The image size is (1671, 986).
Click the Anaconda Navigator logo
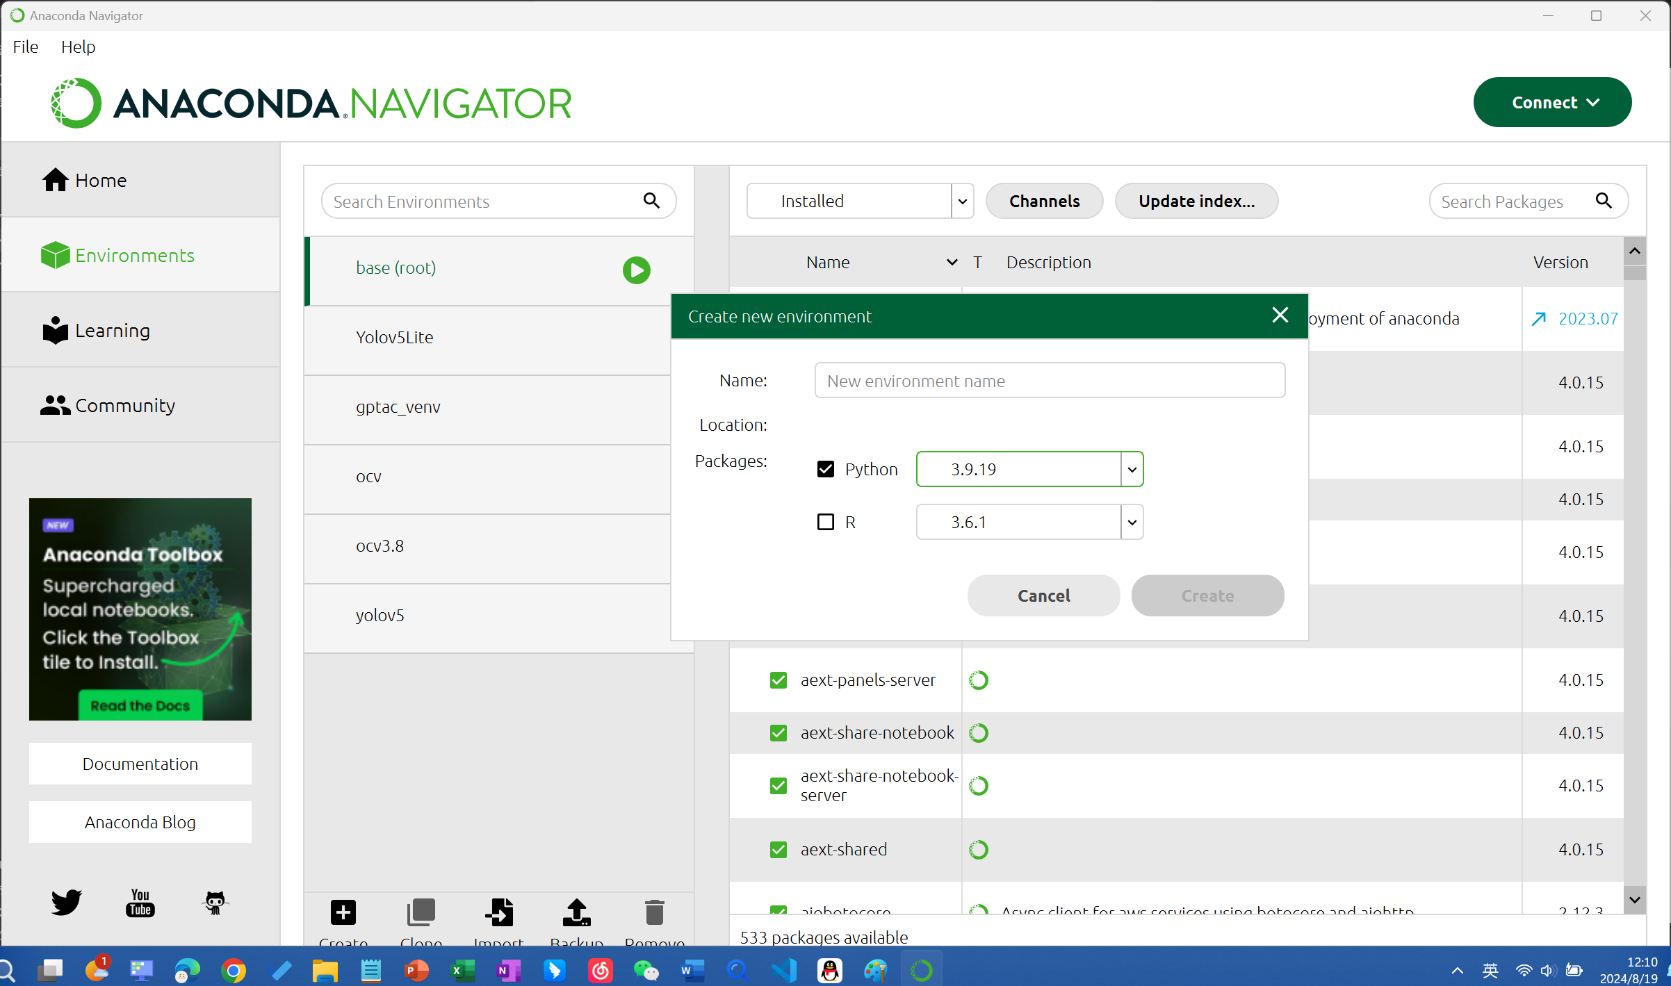[x=311, y=103]
